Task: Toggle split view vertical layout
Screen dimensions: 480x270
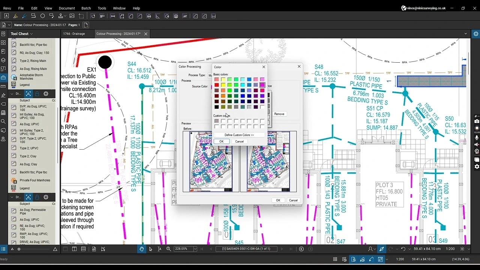Action: point(74,249)
